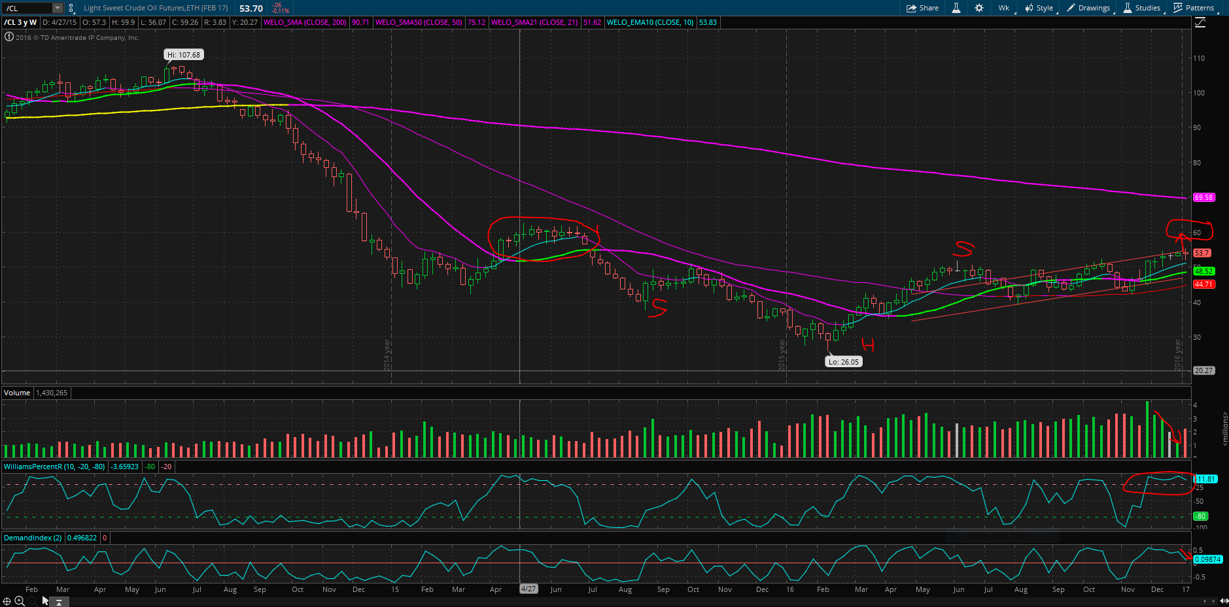This screenshot has height=607, width=1229.
Task: Click the 69.58 price bubble on axis
Action: tap(1203, 197)
